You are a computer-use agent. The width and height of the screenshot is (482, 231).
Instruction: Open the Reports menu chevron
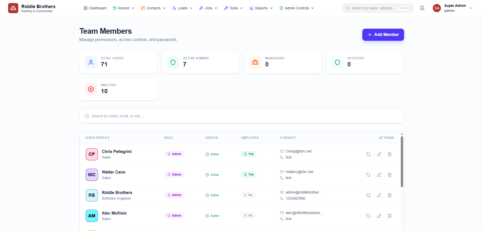271,8
